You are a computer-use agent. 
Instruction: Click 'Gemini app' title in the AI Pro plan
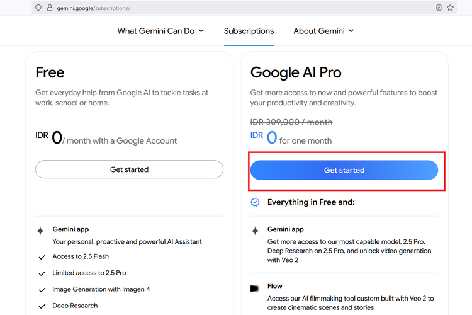point(286,229)
